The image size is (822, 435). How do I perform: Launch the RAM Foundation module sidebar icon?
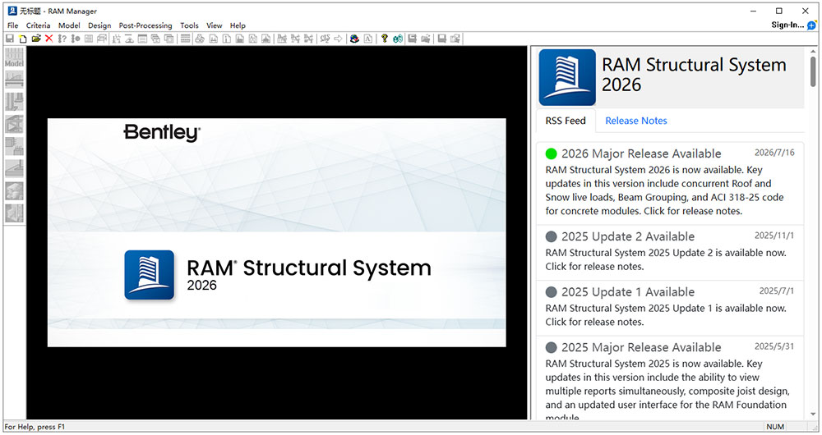pyautogui.click(x=14, y=168)
